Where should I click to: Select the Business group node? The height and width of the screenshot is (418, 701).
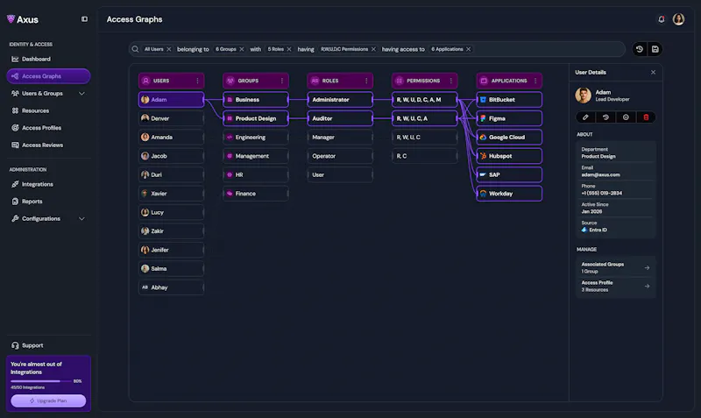coord(256,100)
